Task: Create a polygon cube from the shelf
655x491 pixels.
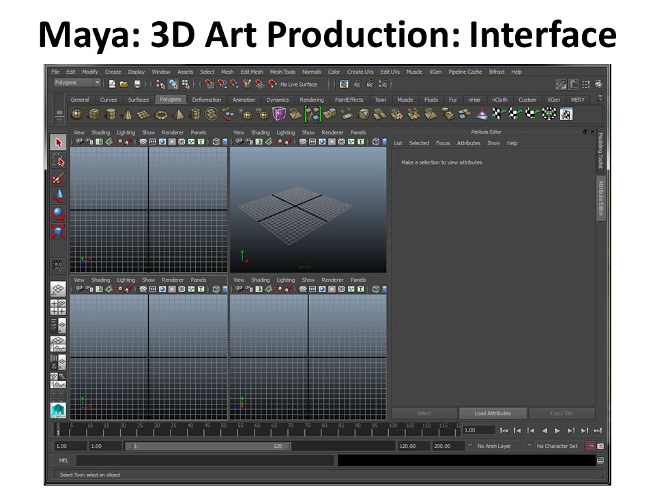Action: 94,114
